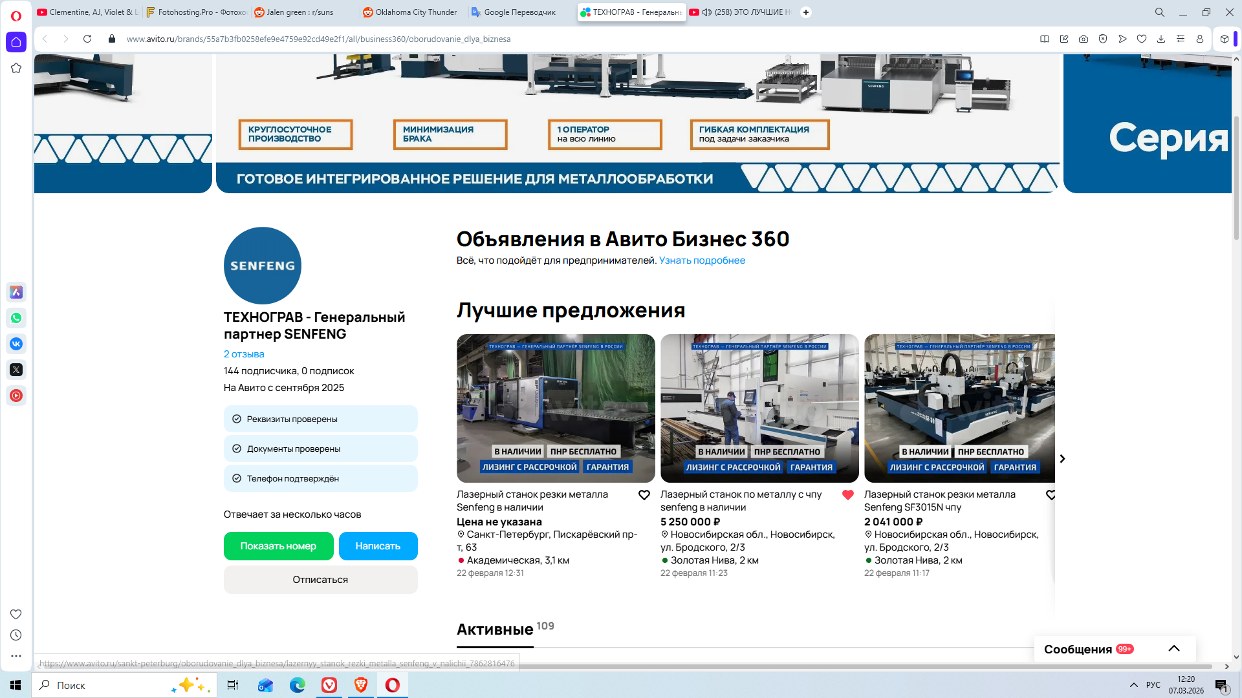The height and width of the screenshot is (698, 1242).
Task: Open WhatsApp in Opera sidebar
Action: pos(16,318)
